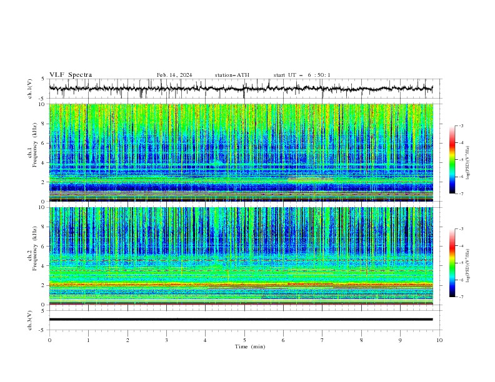Select the date text "Feb. 14, 2024"

coord(174,75)
